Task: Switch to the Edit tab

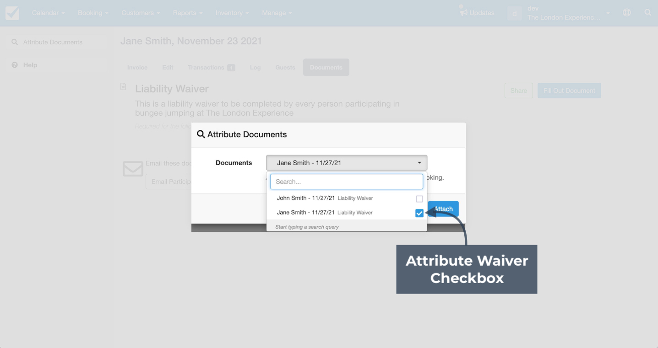Action: [x=168, y=67]
